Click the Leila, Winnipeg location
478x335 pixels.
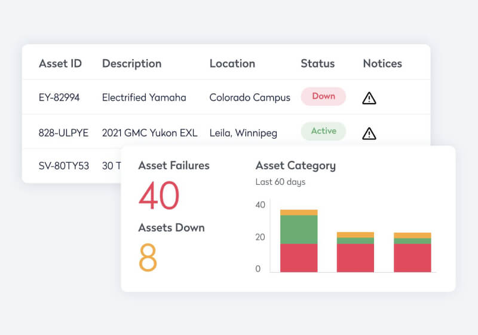pos(243,133)
